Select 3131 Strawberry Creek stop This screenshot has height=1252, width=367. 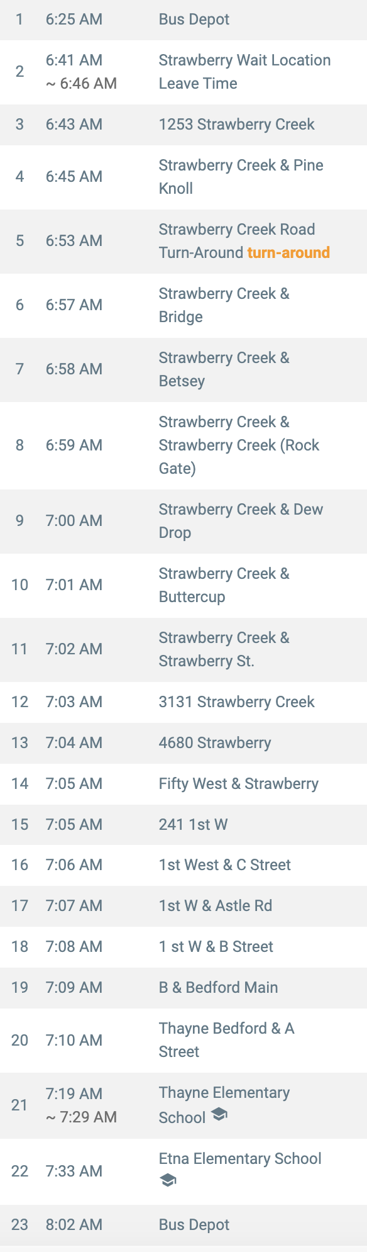coord(183,702)
